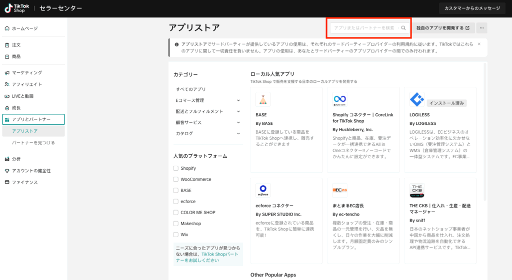Select the アプリストア submenu item

[33, 131]
